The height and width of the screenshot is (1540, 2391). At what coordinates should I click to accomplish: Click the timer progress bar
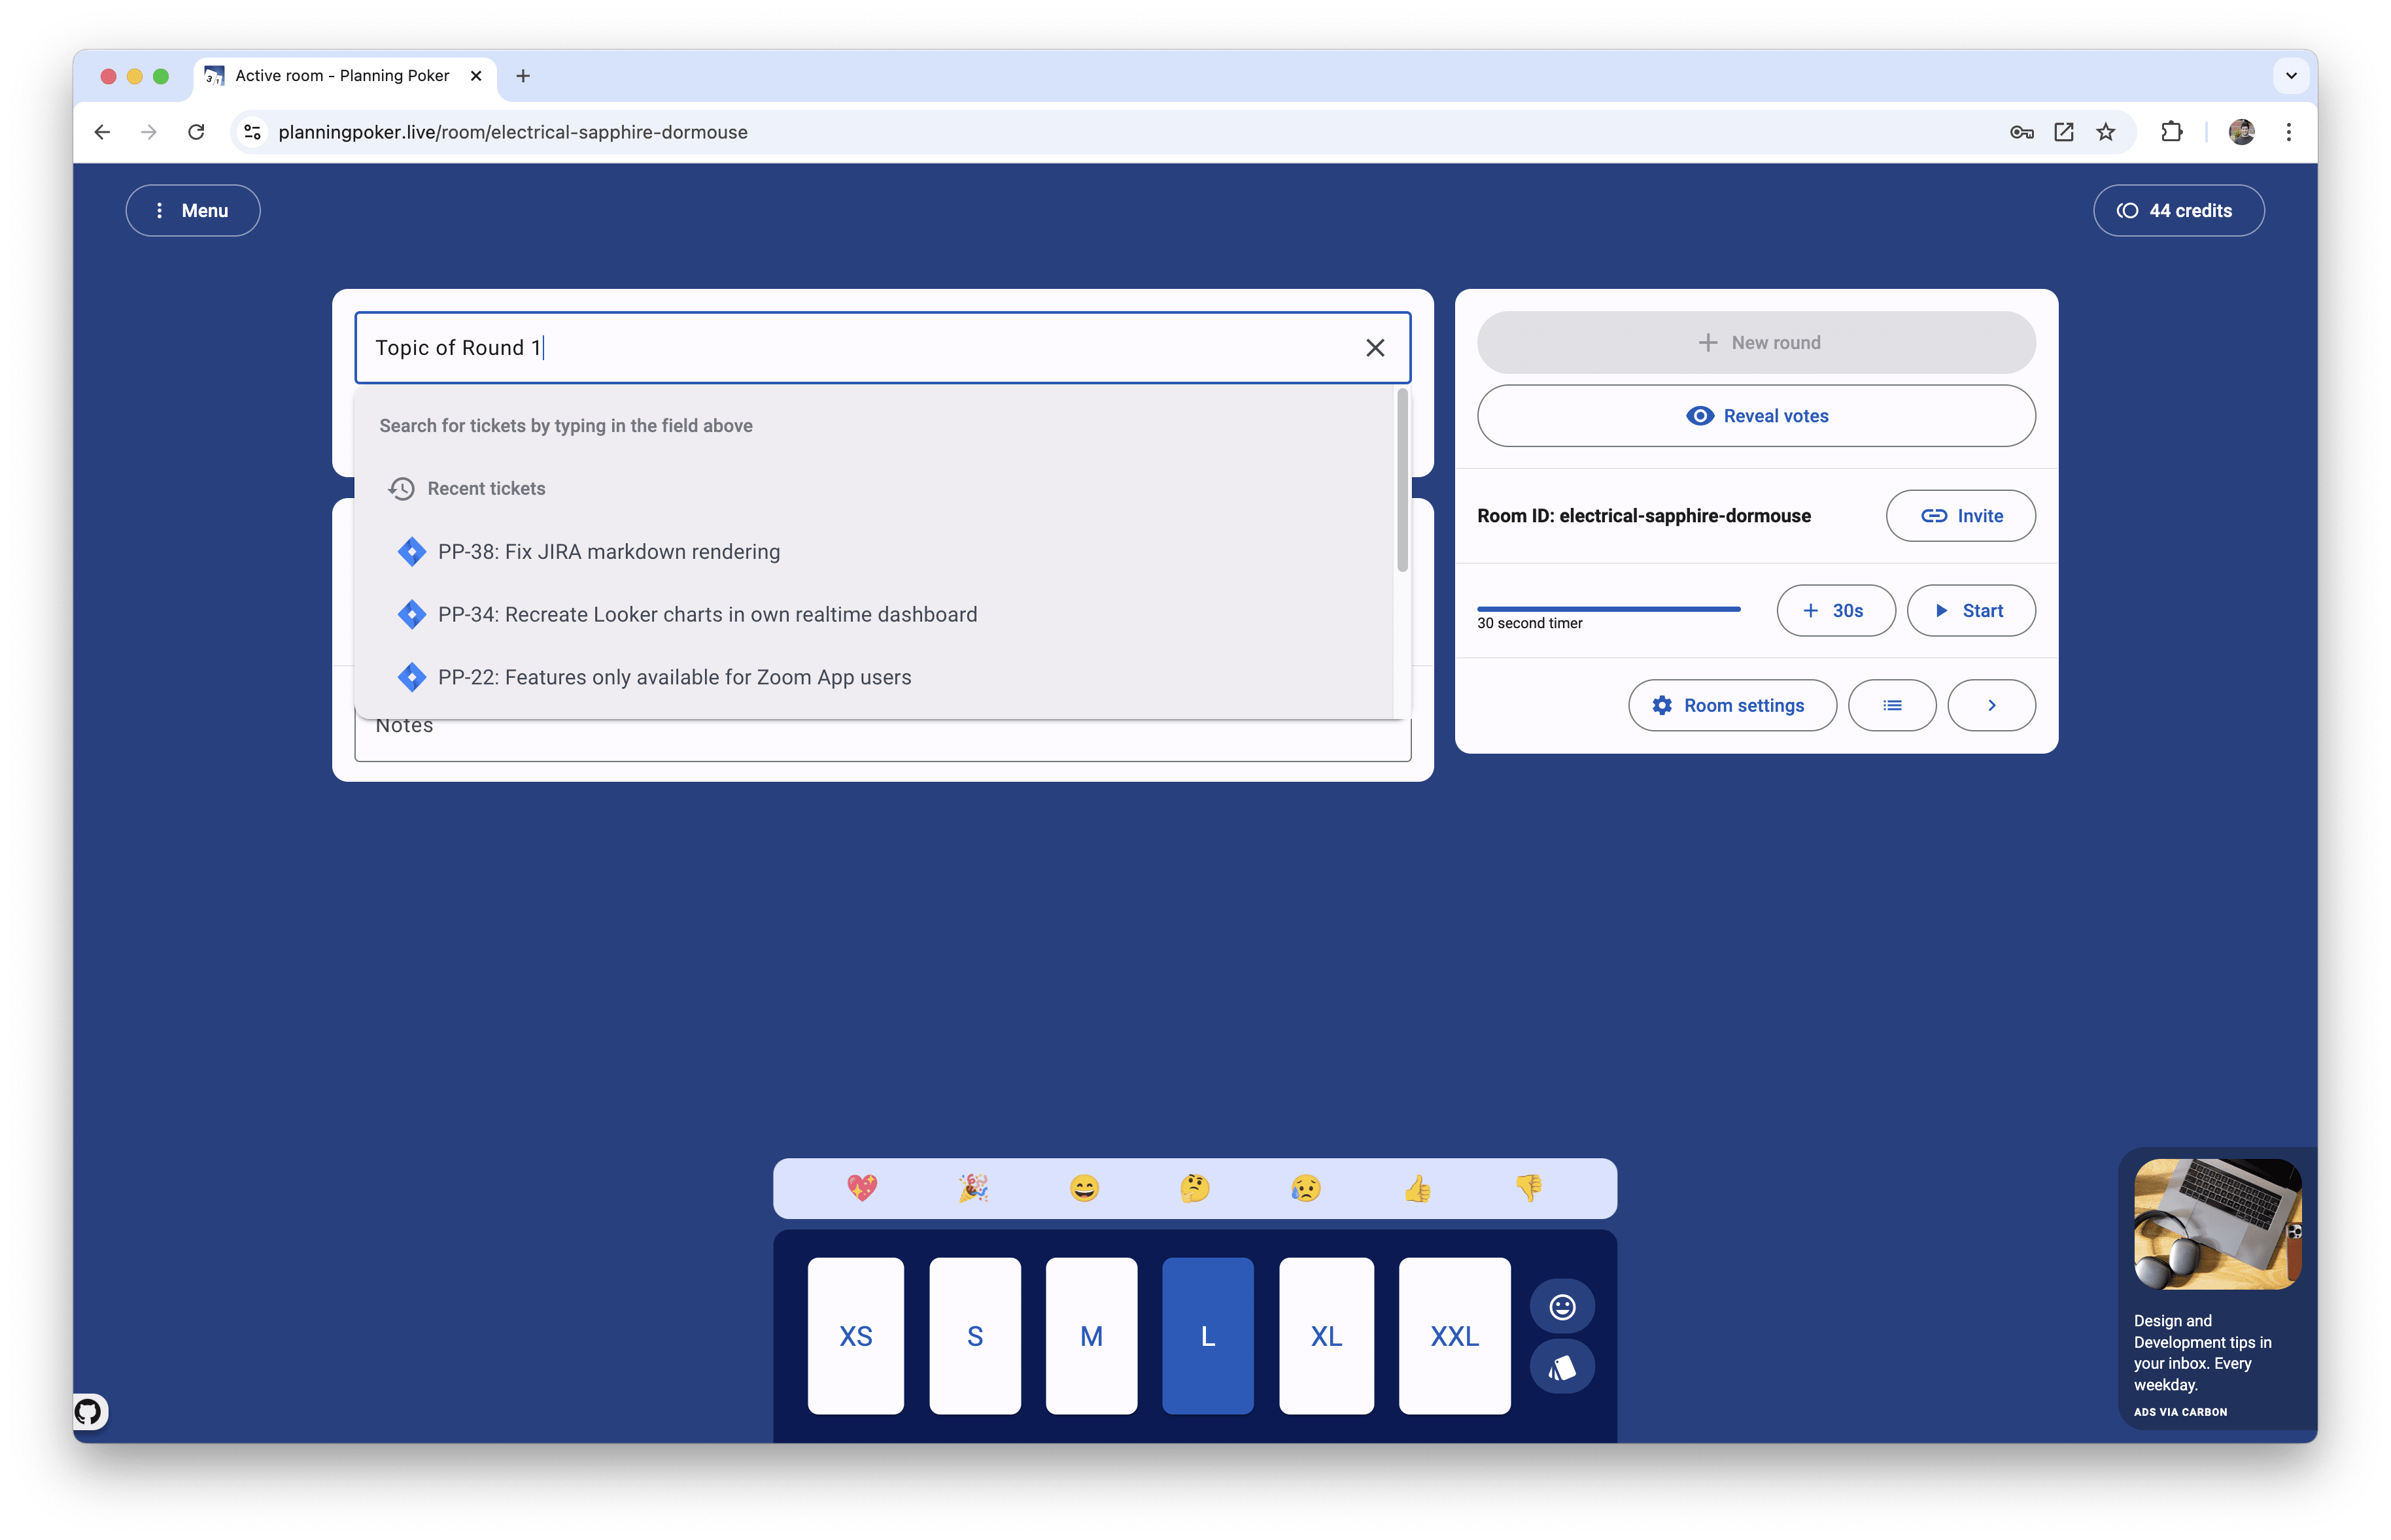[x=1609, y=609]
